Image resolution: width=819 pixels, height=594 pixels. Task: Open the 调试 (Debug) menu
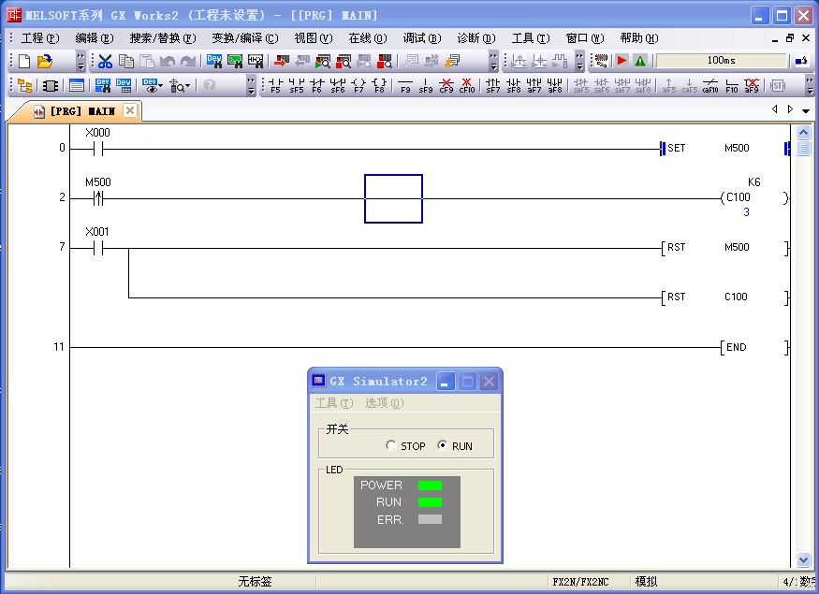point(421,38)
